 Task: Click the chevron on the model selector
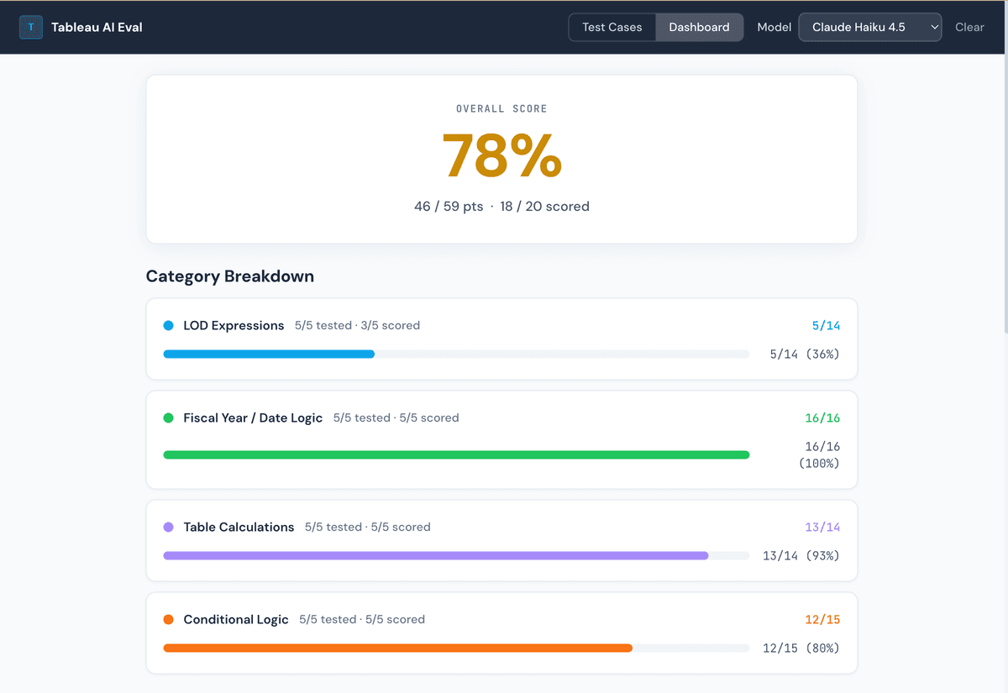pos(932,27)
